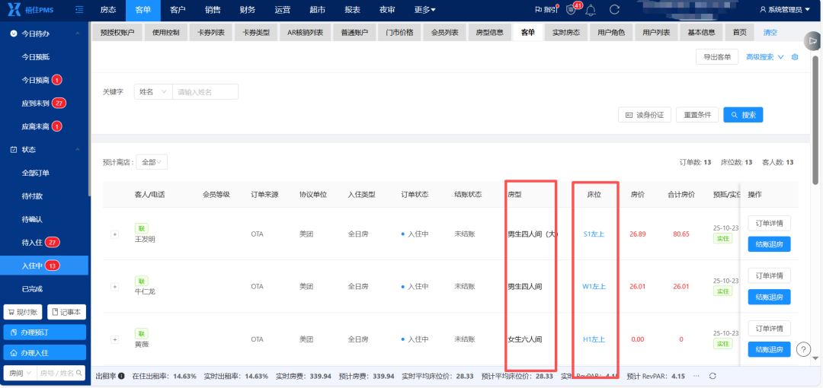Open the audit shield icon with badge 41

coord(571,9)
